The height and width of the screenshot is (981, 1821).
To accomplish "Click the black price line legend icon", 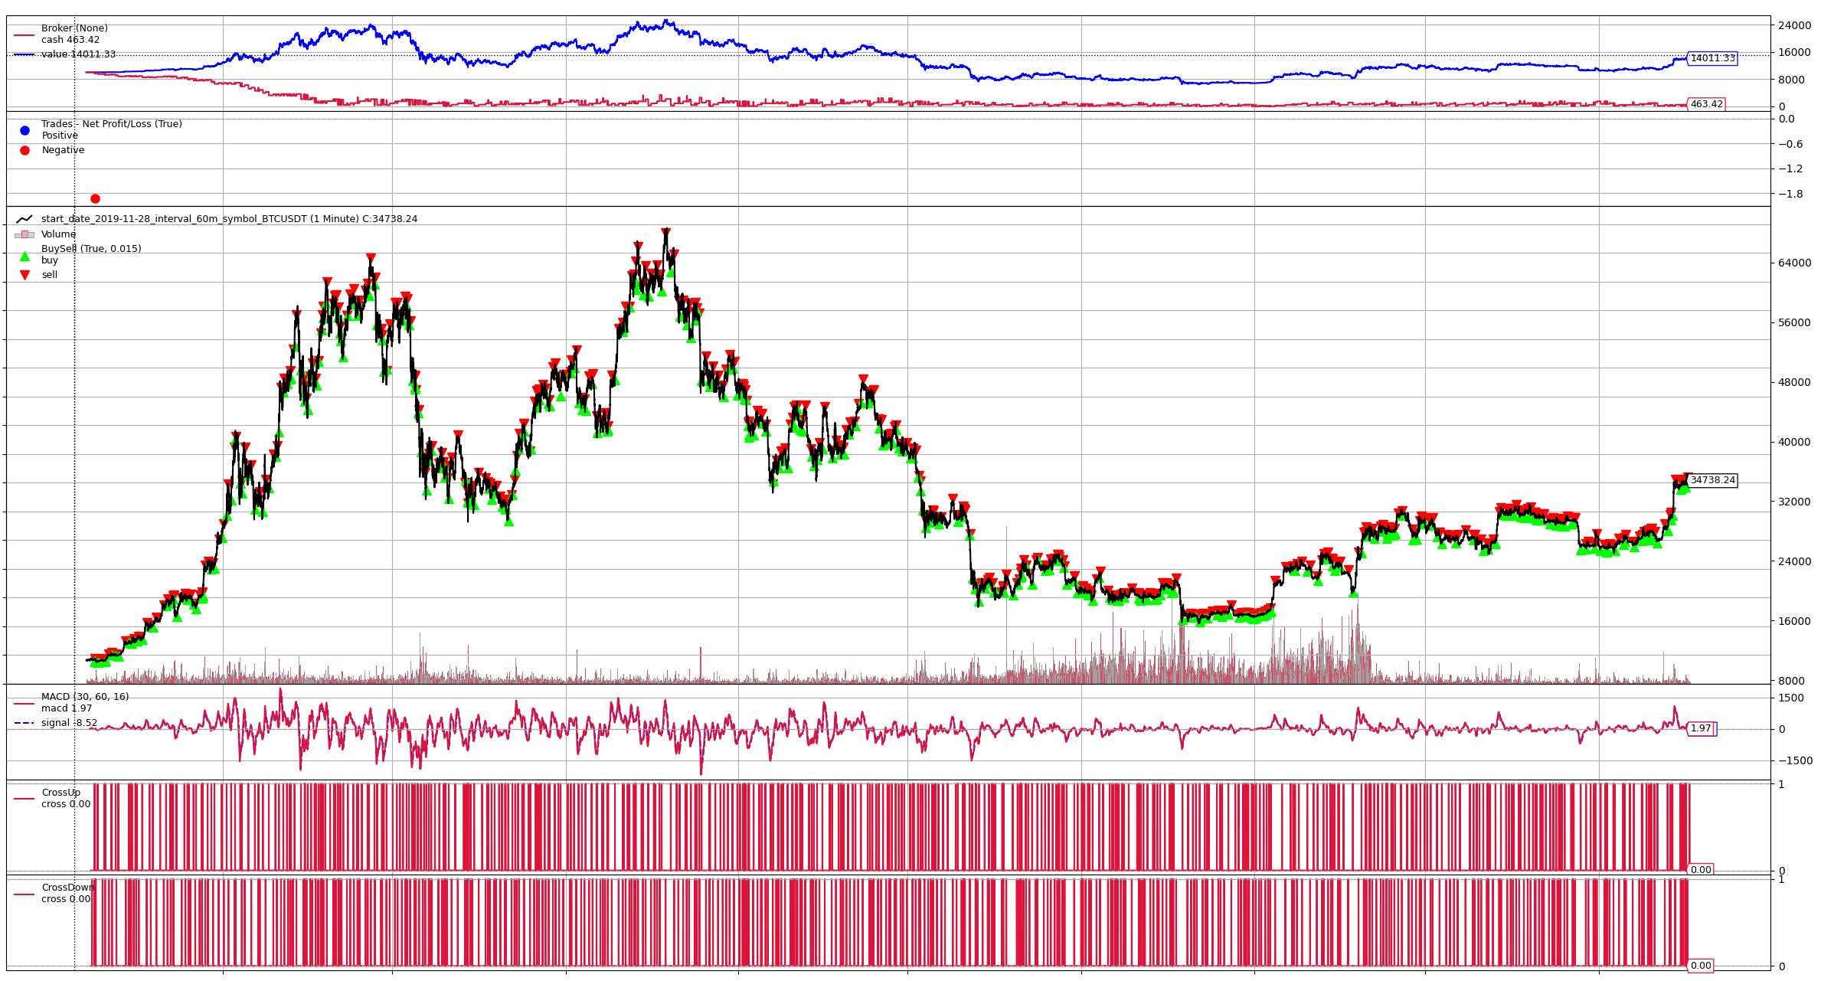I will [x=25, y=219].
